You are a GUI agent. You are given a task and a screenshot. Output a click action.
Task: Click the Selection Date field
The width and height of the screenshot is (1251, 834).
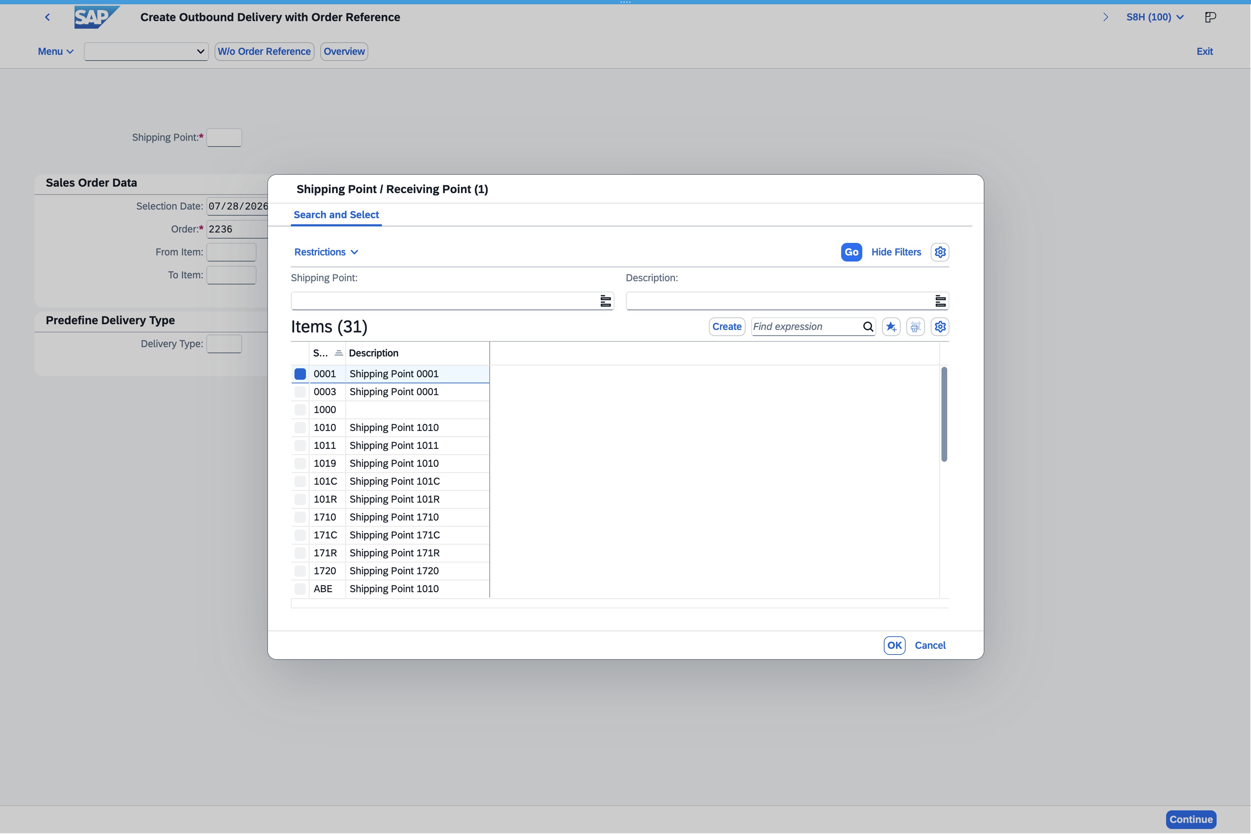(237, 206)
